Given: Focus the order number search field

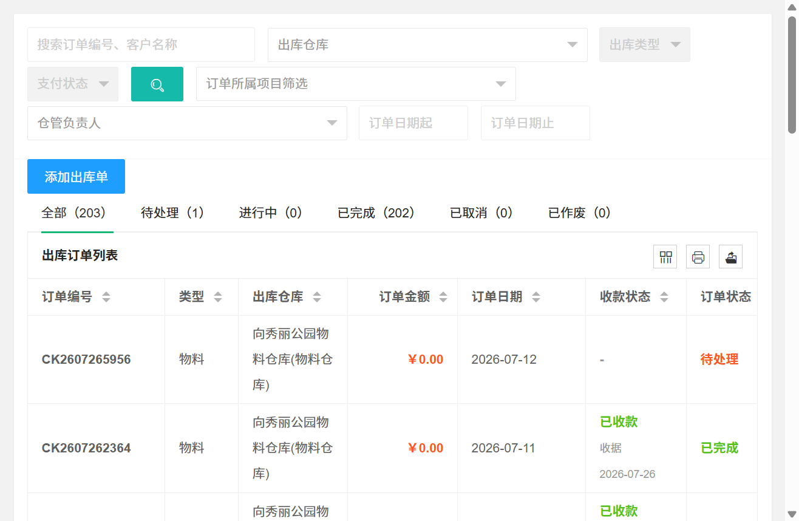Looking at the screenshot, I should (x=141, y=45).
